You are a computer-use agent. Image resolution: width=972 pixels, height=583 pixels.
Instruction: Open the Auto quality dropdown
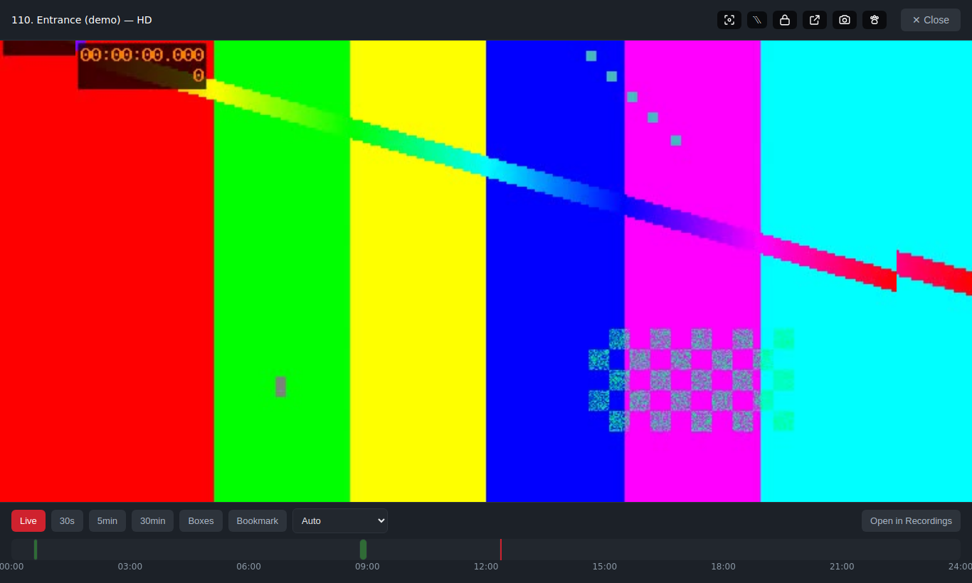340,520
